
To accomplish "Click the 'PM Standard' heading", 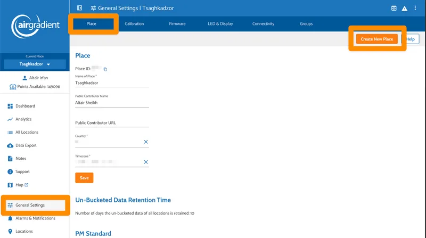I will [x=93, y=234].
